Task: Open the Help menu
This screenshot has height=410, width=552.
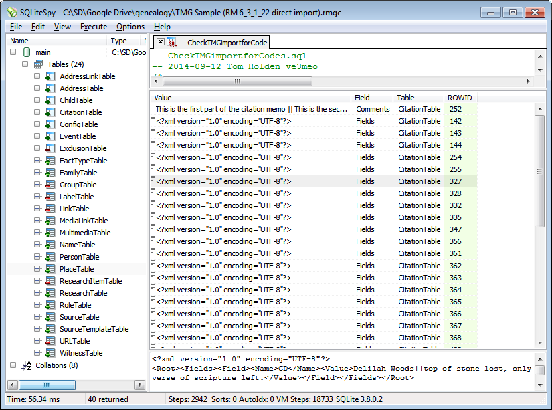Action: click(162, 27)
